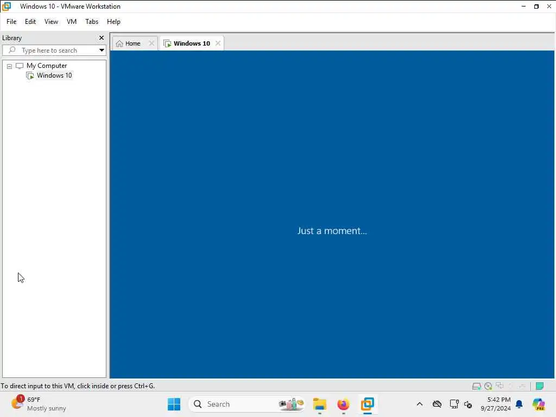Viewport: 556px width, 417px height.
Task: Open the weather widget showing 69°F
Action: point(39,404)
